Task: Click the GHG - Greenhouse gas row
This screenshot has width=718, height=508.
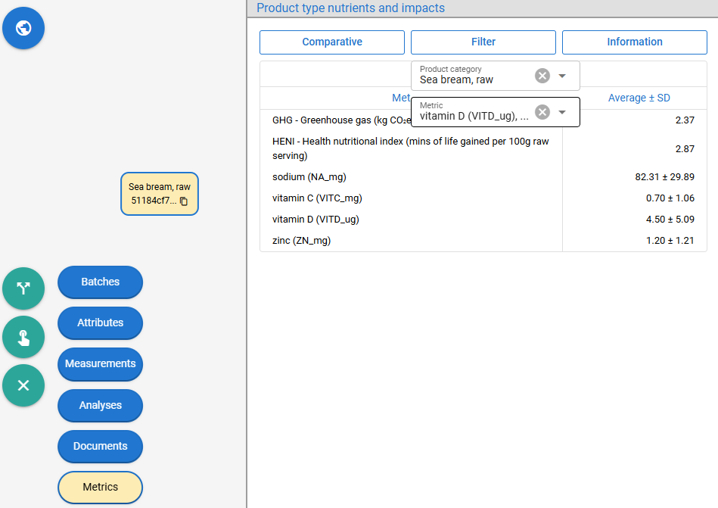Action: (483, 120)
